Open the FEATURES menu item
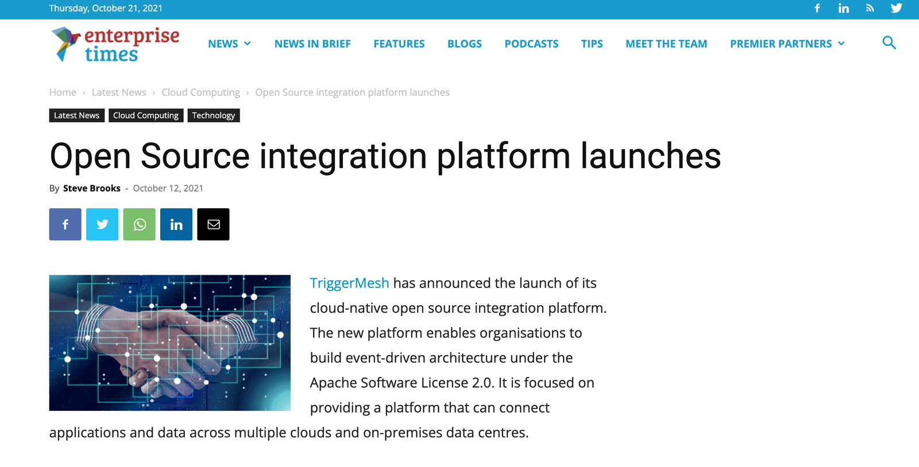The width and height of the screenshot is (919, 467). click(399, 44)
